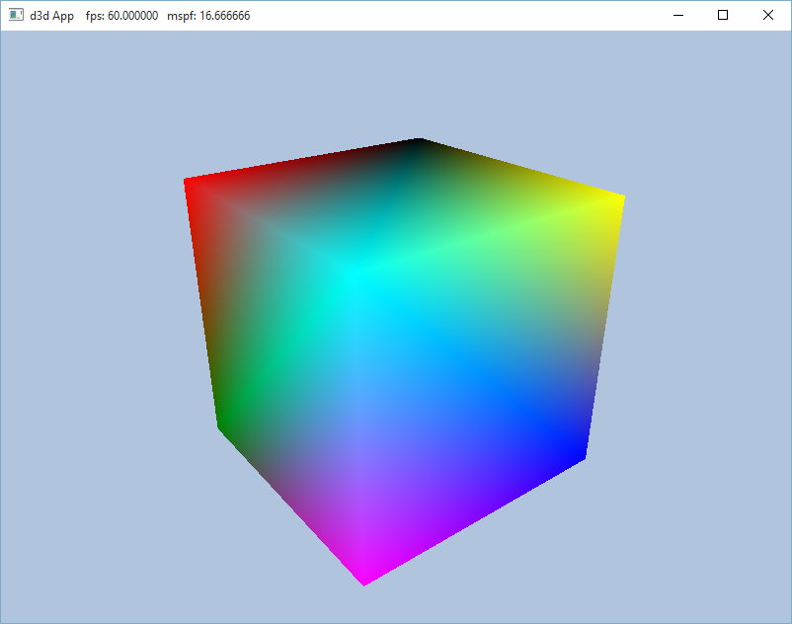
Task: Click the mspf: 16.666666 readout
Action: coord(207,16)
